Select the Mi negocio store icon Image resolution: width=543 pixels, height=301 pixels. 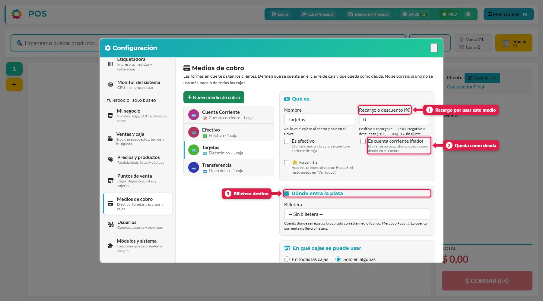tap(110, 115)
